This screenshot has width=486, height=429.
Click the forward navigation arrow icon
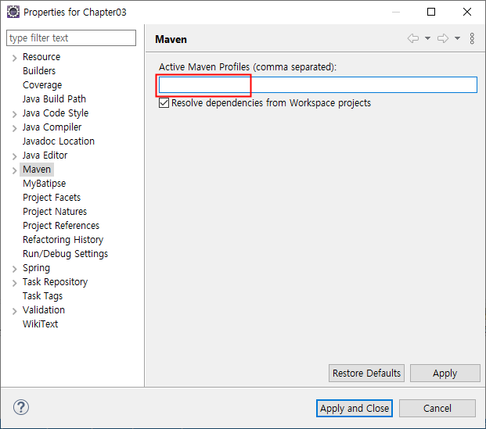click(x=443, y=39)
